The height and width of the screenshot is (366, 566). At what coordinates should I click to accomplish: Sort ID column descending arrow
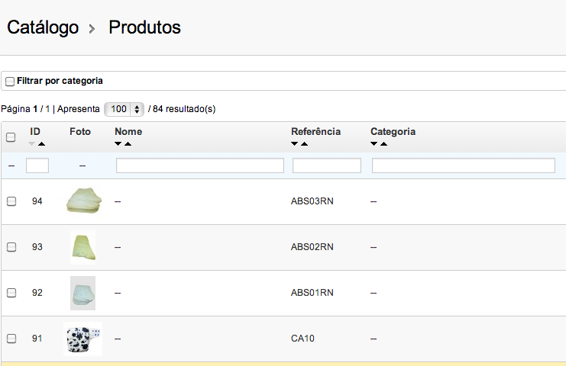(32, 143)
